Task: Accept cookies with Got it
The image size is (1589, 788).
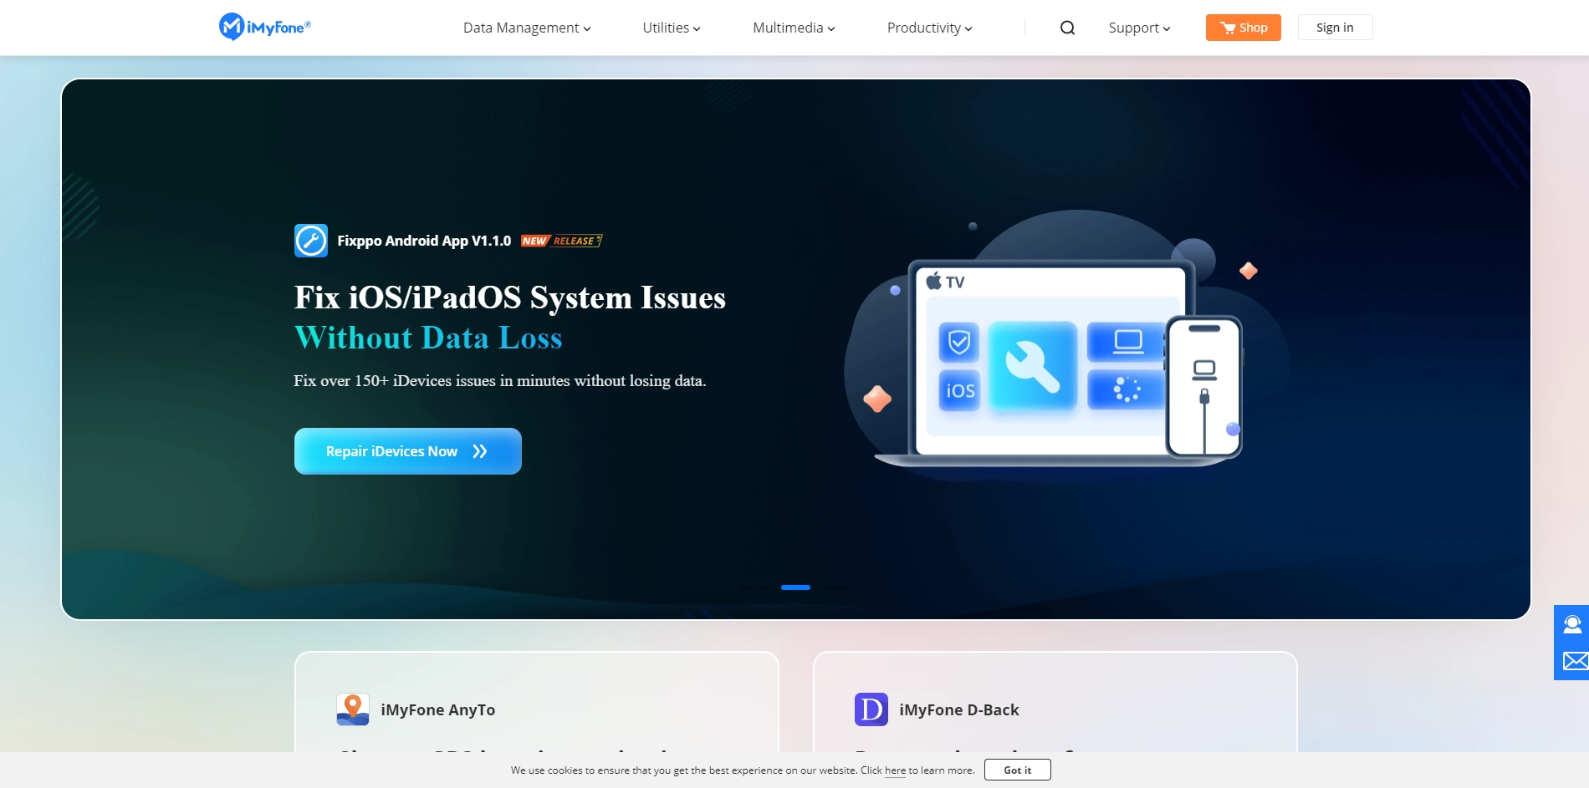Action: pos(1018,770)
